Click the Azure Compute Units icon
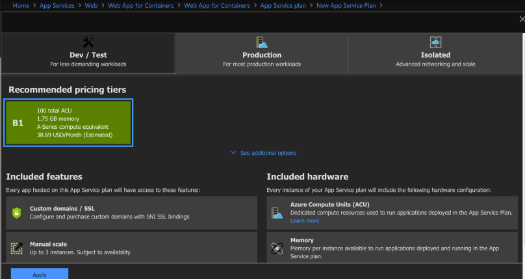This screenshot has height=279, width=525. (277, 212)
